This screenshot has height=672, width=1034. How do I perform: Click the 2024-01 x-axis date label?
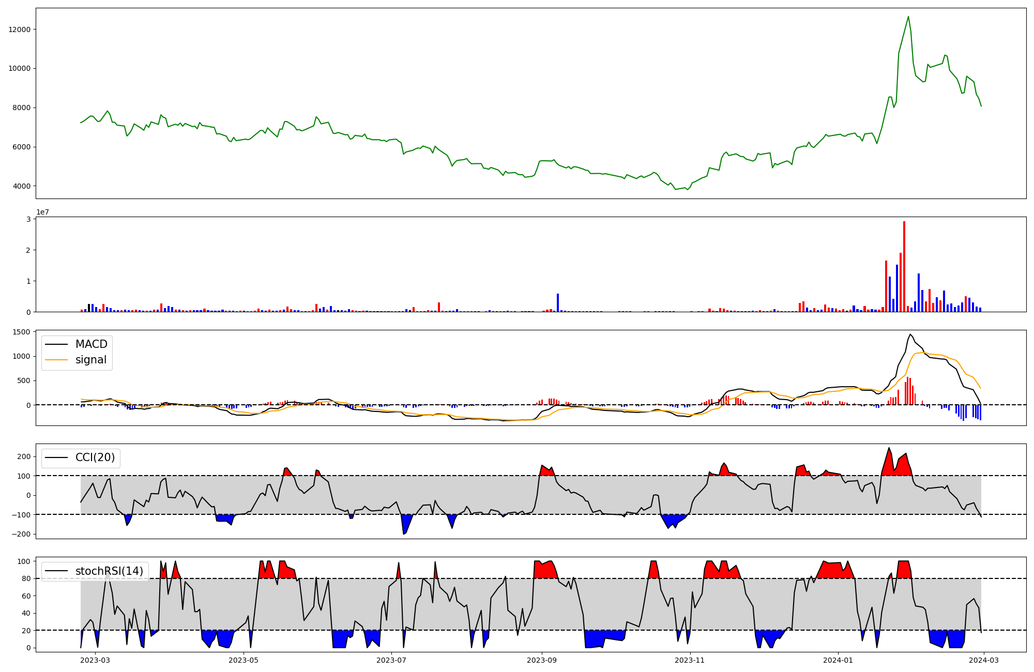point(838,660)
